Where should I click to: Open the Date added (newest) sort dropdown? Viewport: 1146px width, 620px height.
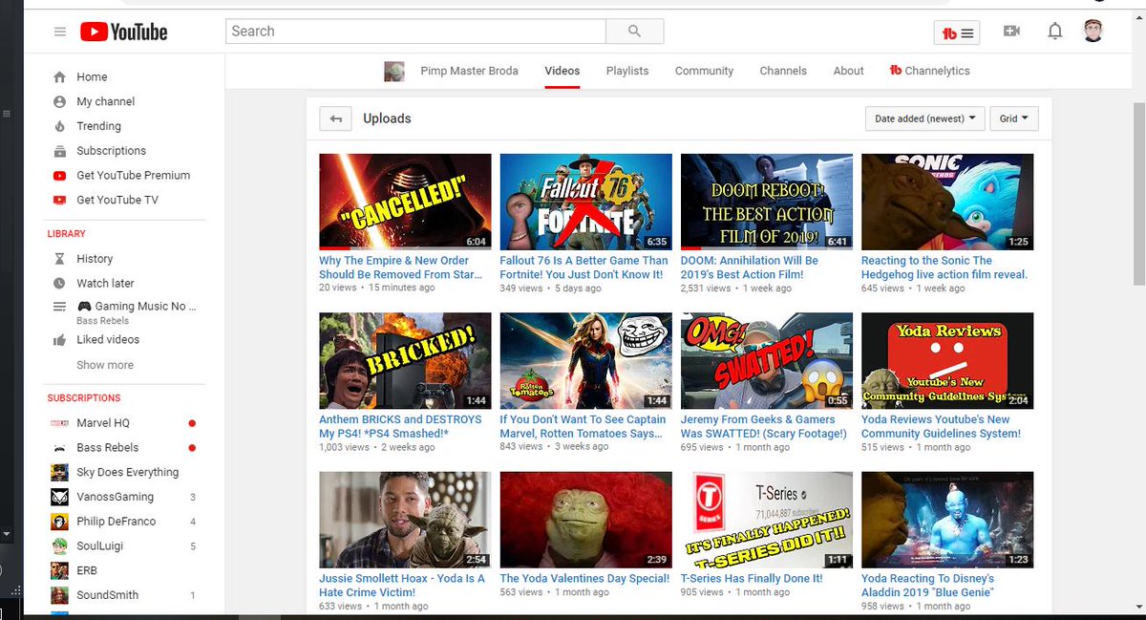click(925, 119)
